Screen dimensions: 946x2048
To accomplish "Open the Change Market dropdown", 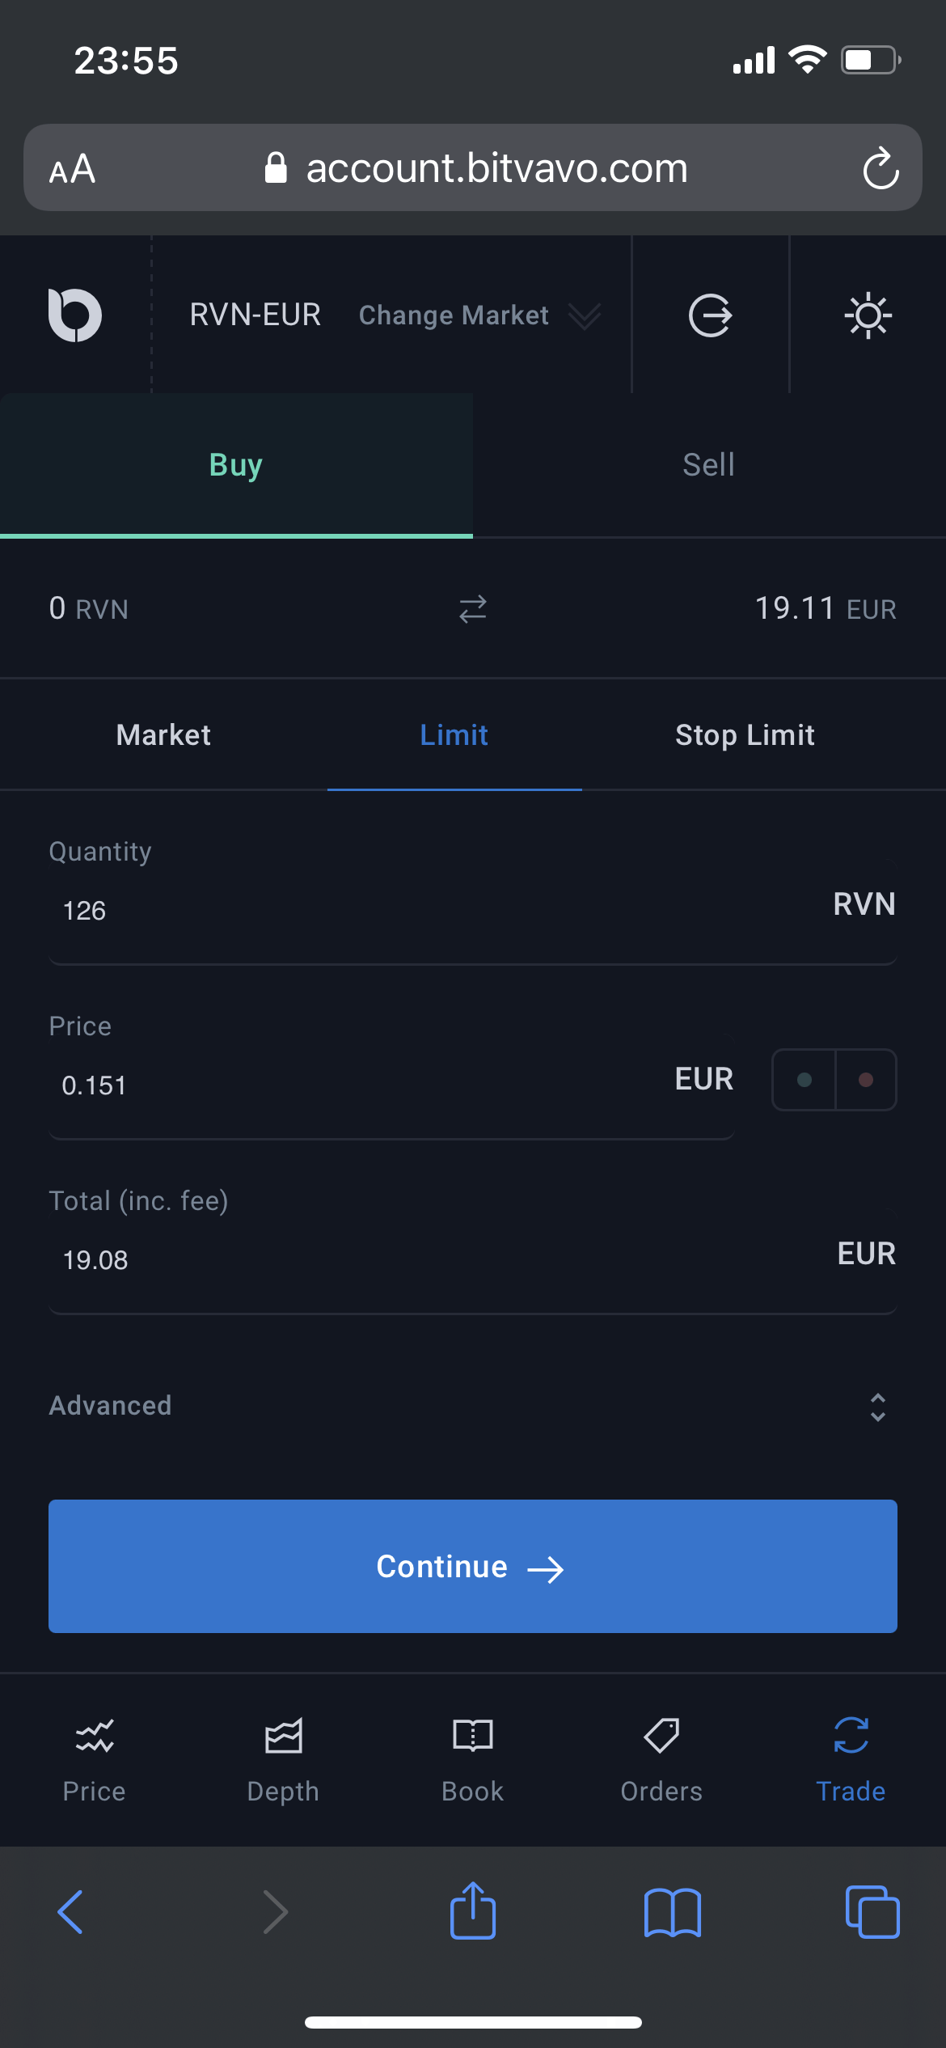I will tap(479, 315).
